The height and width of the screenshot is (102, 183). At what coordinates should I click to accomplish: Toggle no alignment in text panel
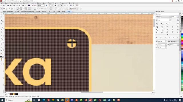157,38
